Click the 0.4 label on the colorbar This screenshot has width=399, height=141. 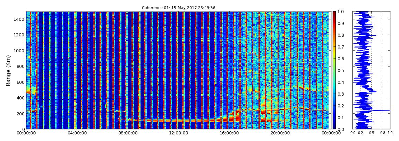340,82
